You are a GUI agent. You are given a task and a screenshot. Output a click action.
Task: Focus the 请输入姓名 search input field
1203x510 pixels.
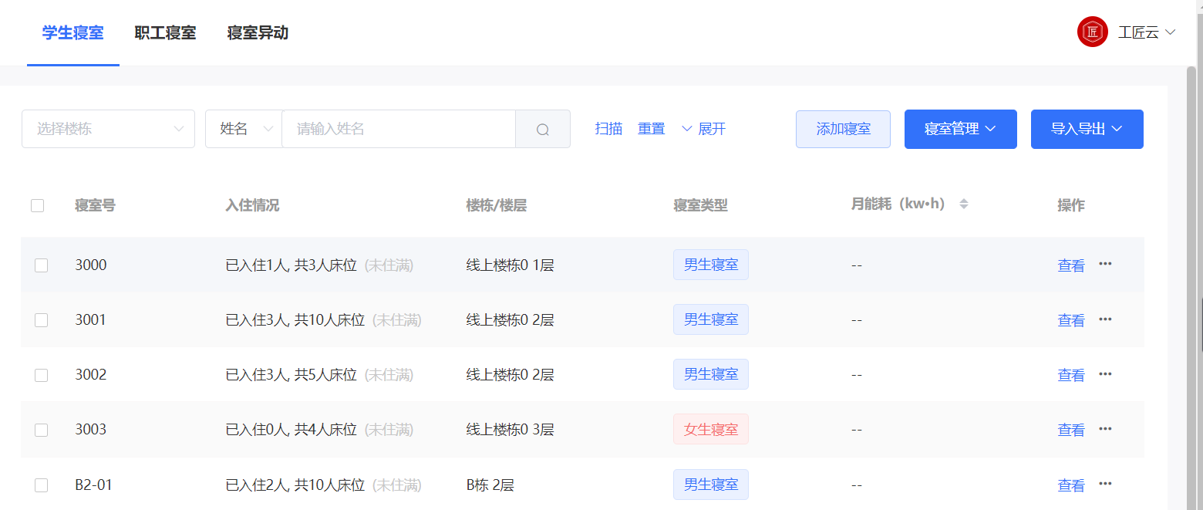(398, 129)
